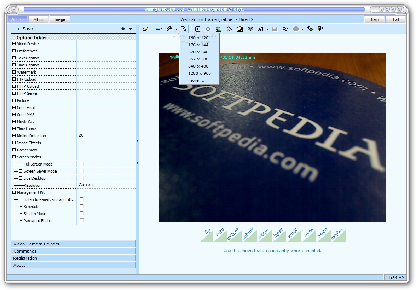Choose 320 x 240 resolution from the menu
Screen dimensions: 416x290
point(199,52)
